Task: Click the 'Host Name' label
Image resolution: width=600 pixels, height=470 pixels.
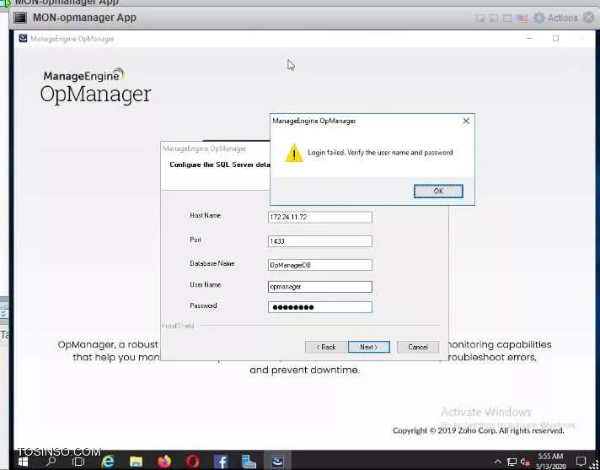Action: pos(205,216)
